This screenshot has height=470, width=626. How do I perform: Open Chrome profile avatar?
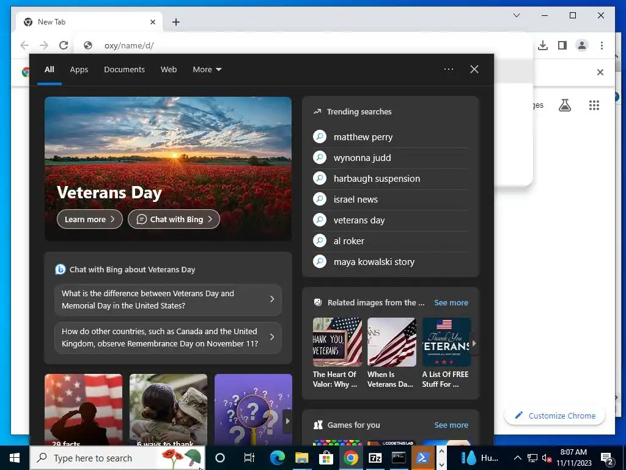[582, 45]
